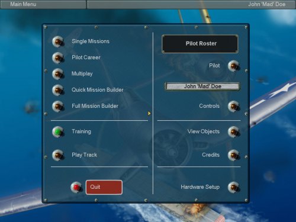Image resolution: width=296 pixels, height=222 pixels.
Task: Click the Pilot Roster header box
Action: pos(200,44)
